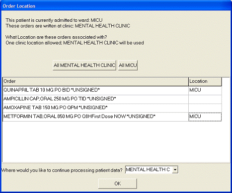
Task: Click the Order column header
Action: pos(95,81)
